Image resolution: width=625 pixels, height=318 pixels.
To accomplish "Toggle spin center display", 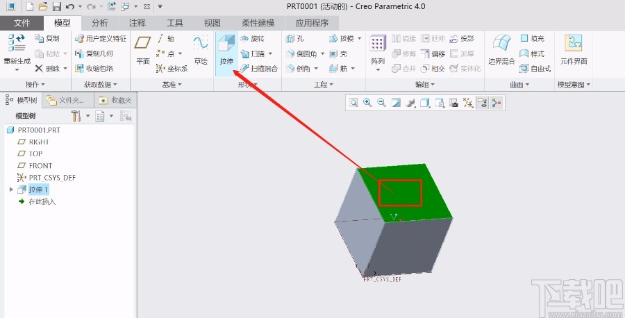I will point(497,103).
